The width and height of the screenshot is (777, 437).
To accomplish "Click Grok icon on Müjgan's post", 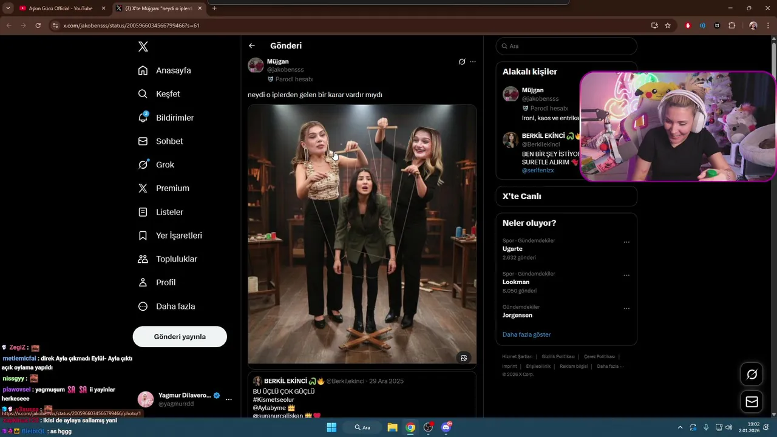I will point(462,61).
